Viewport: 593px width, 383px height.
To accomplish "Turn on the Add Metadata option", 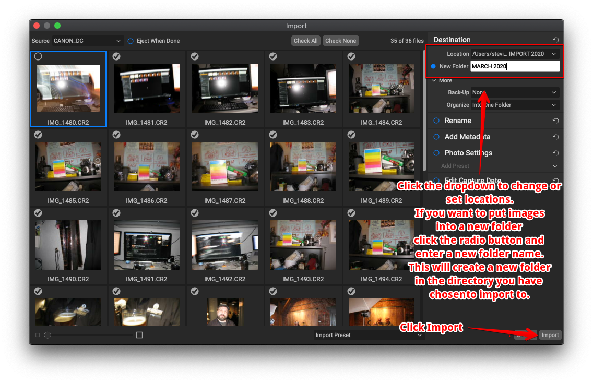I will [x=436, y=137].
